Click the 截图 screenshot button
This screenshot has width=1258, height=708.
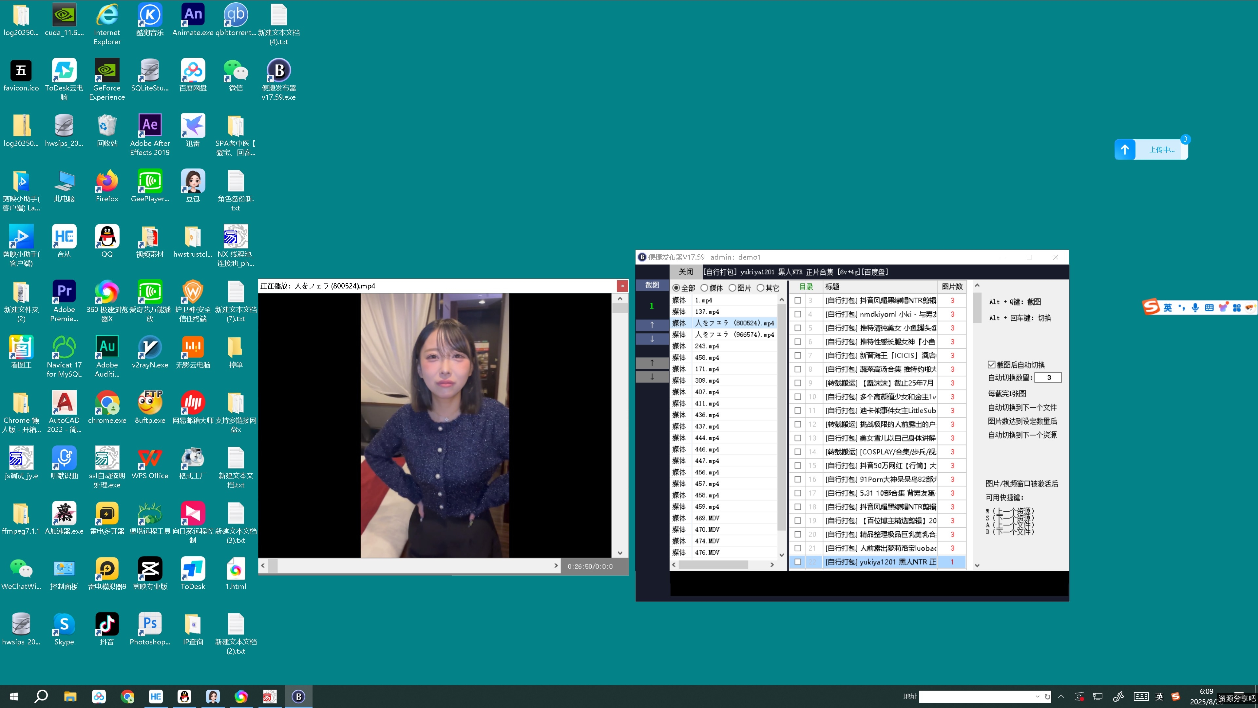pos(652,285)
